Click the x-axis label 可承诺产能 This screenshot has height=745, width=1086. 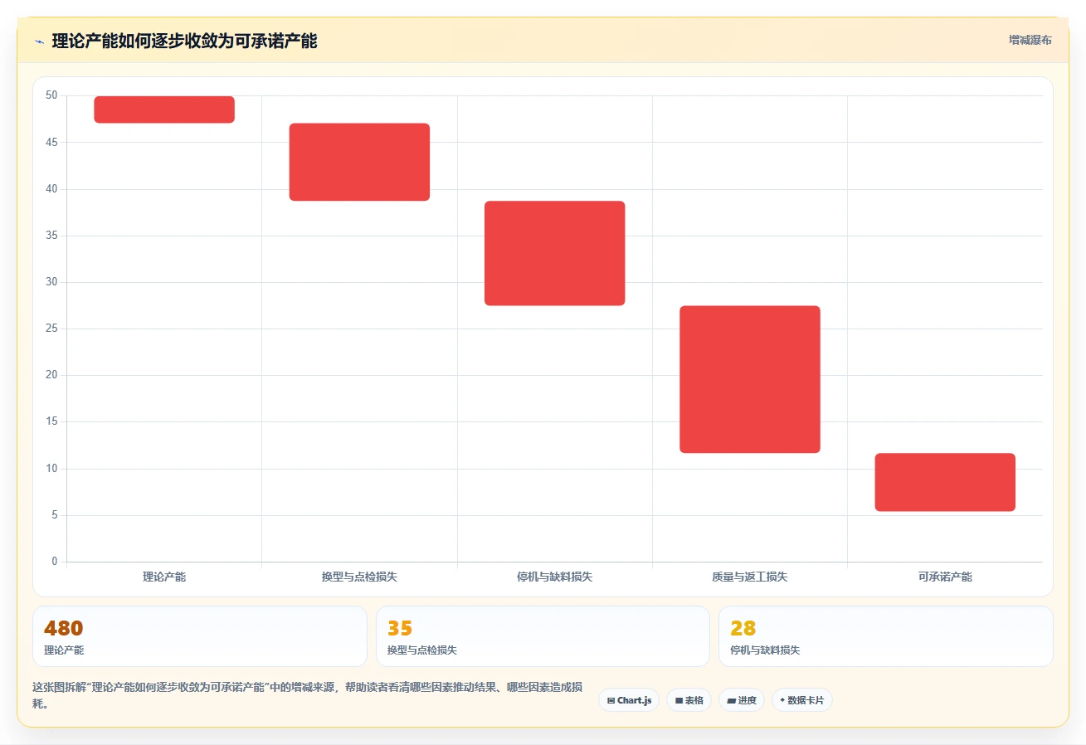tap(945, 577)
